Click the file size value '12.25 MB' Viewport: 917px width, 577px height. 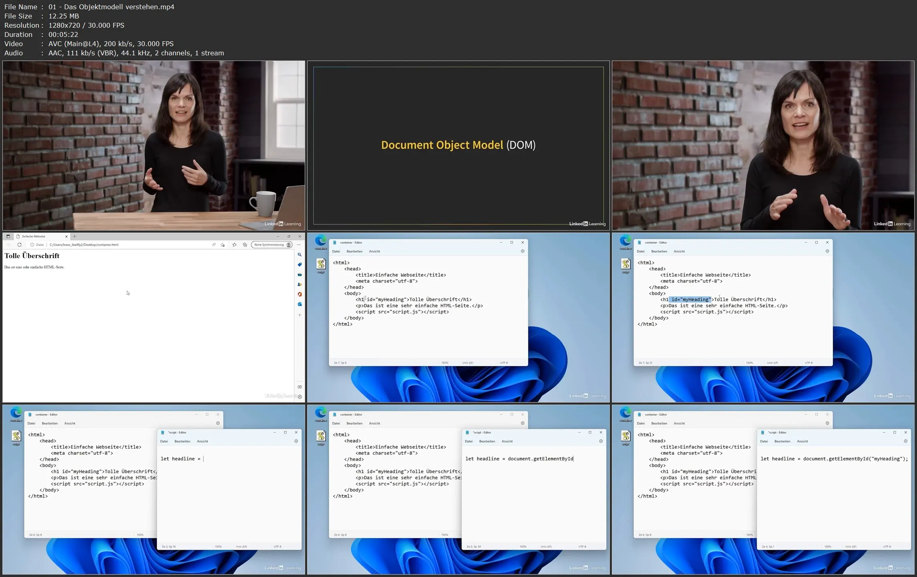64,16
